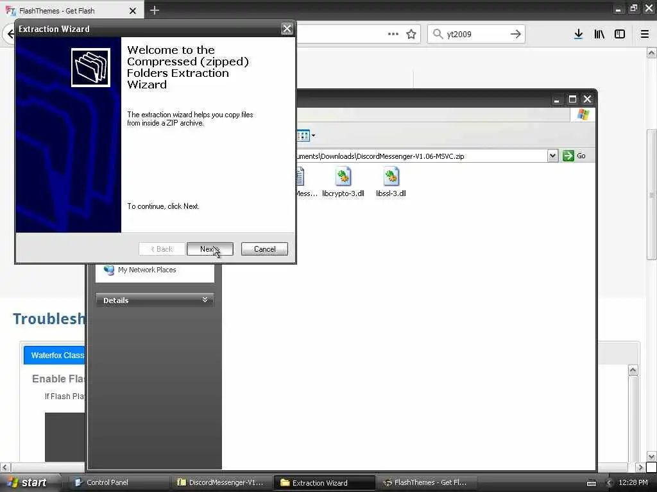Toggle the browser sidebar icon

(x=620, y=35)
